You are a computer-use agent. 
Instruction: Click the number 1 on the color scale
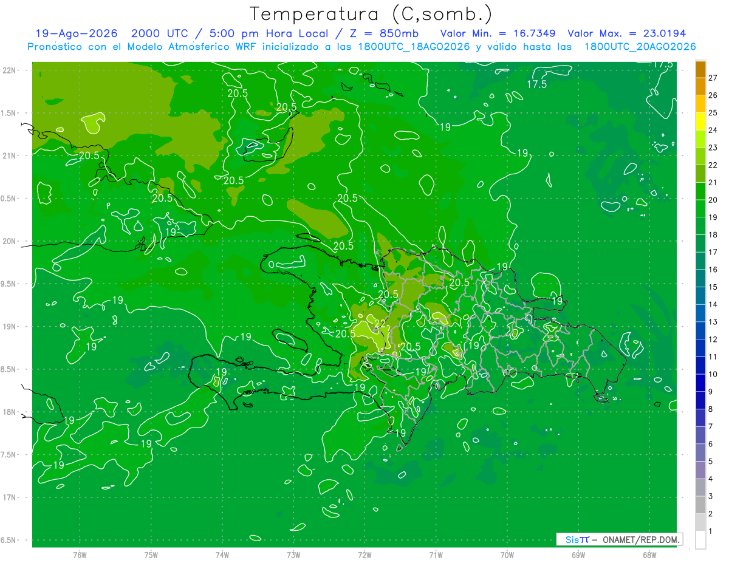click(x=711, y=531)
